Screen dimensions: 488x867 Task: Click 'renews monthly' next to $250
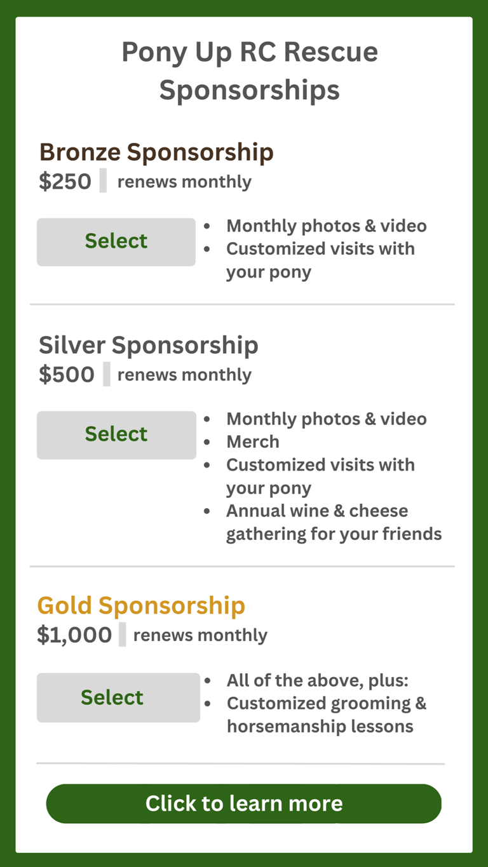coord(184,182)
